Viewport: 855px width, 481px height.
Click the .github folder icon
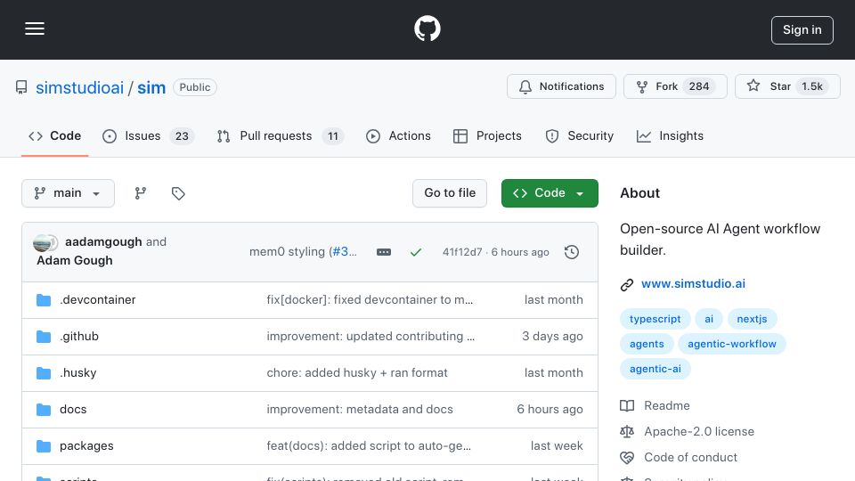pyautogui.click(x=44, y=337)
